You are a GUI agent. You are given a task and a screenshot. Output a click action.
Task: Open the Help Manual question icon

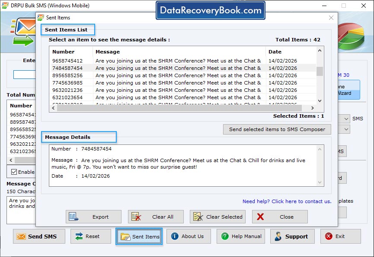pyautogui.click(x=225, y=236)
